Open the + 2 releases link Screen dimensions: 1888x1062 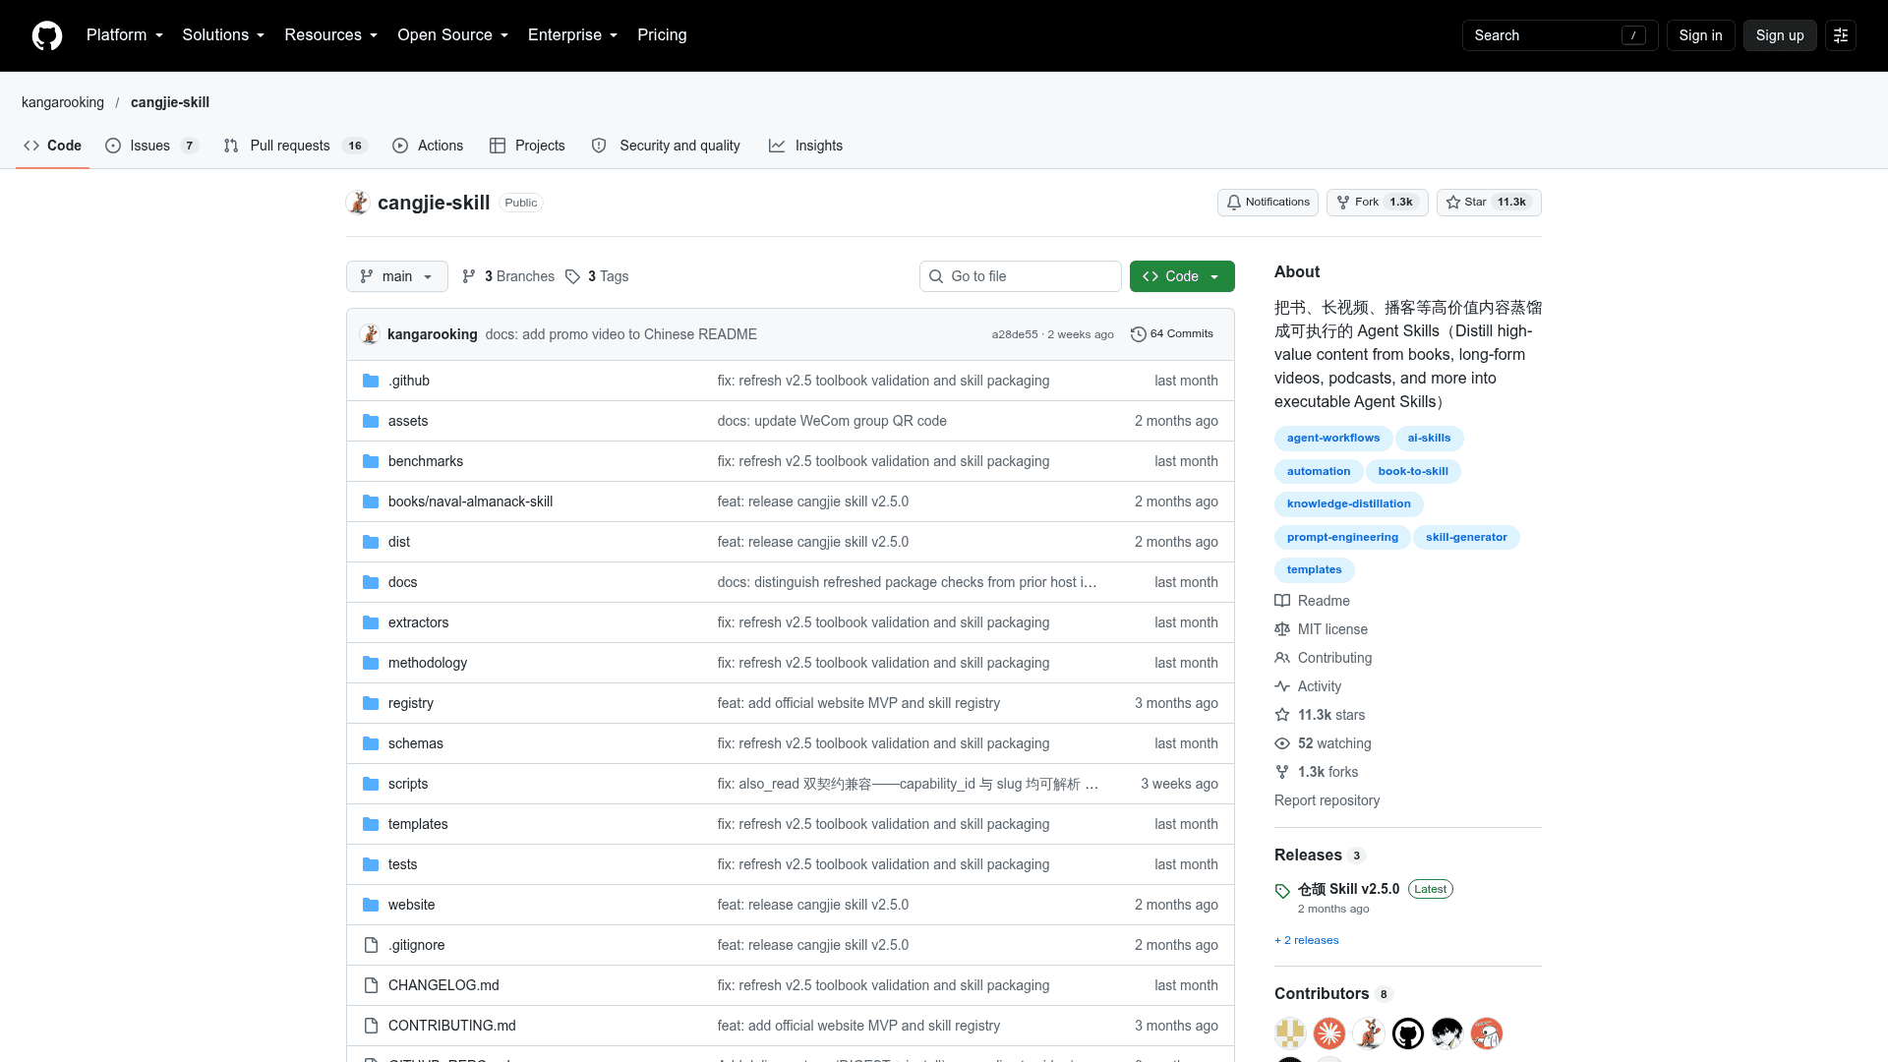pos(1306,940)
